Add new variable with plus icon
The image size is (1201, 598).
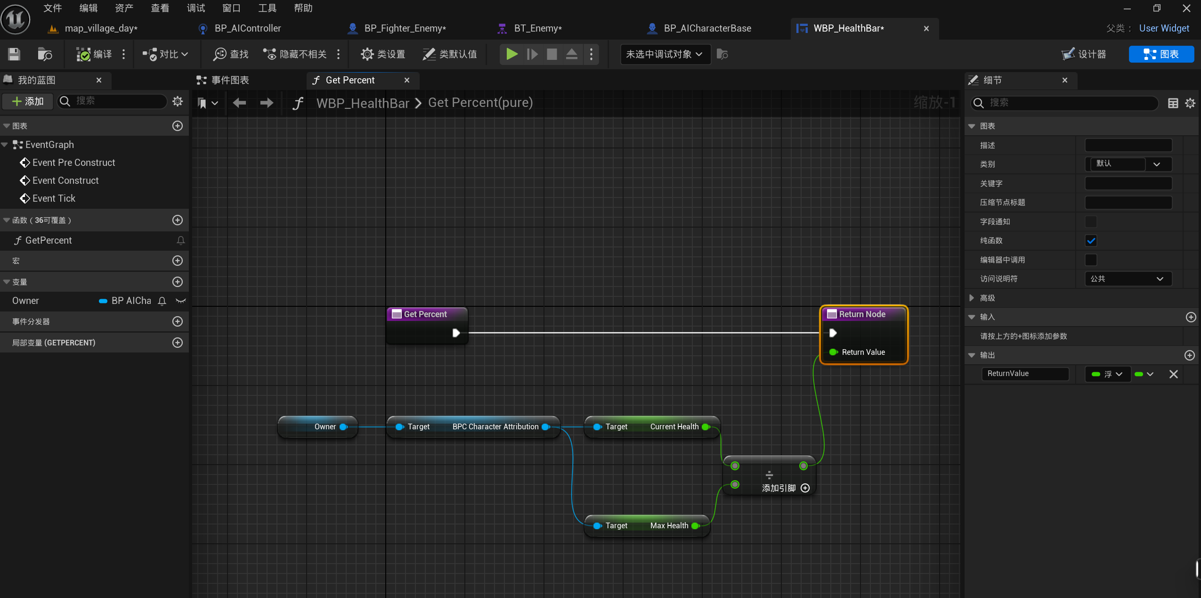[178, 282]
